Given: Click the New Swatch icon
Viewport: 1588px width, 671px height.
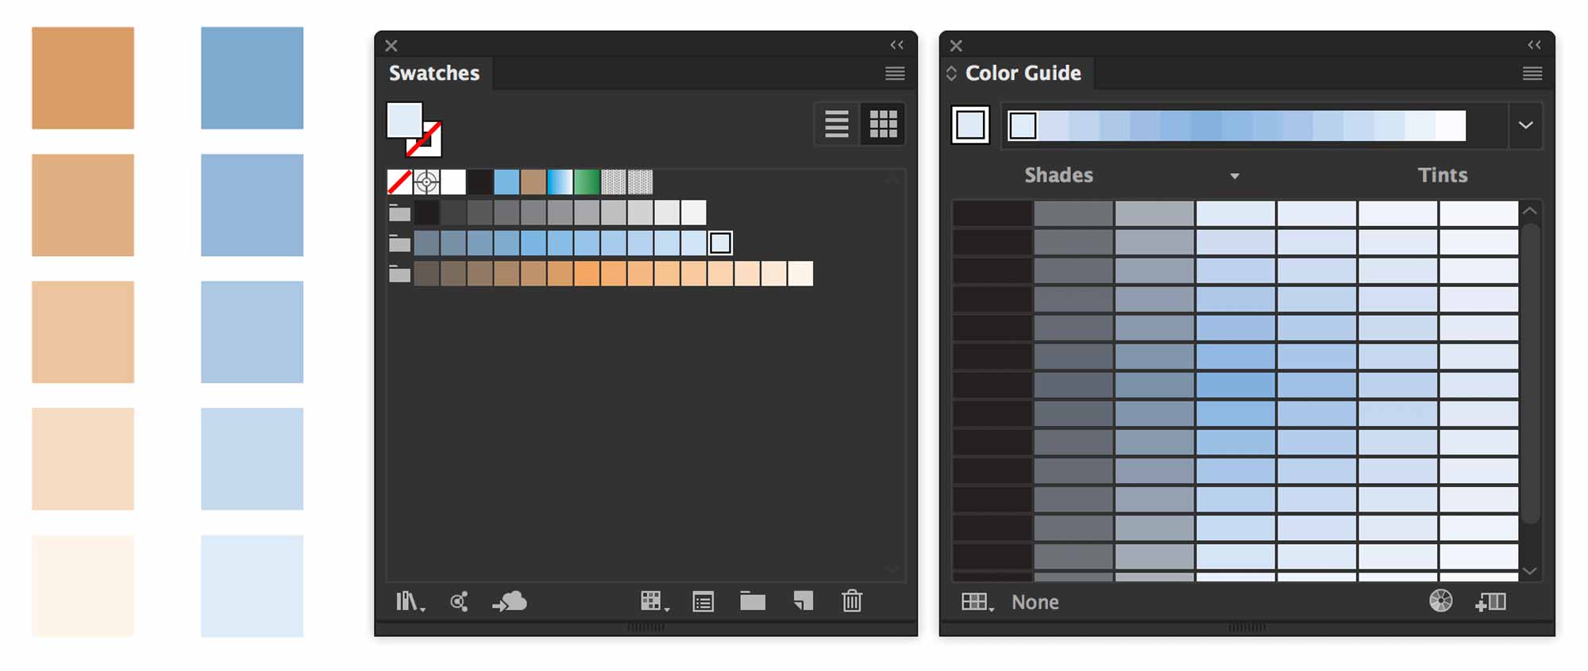Looking at the screenshot, I should [x=803, y=601].
